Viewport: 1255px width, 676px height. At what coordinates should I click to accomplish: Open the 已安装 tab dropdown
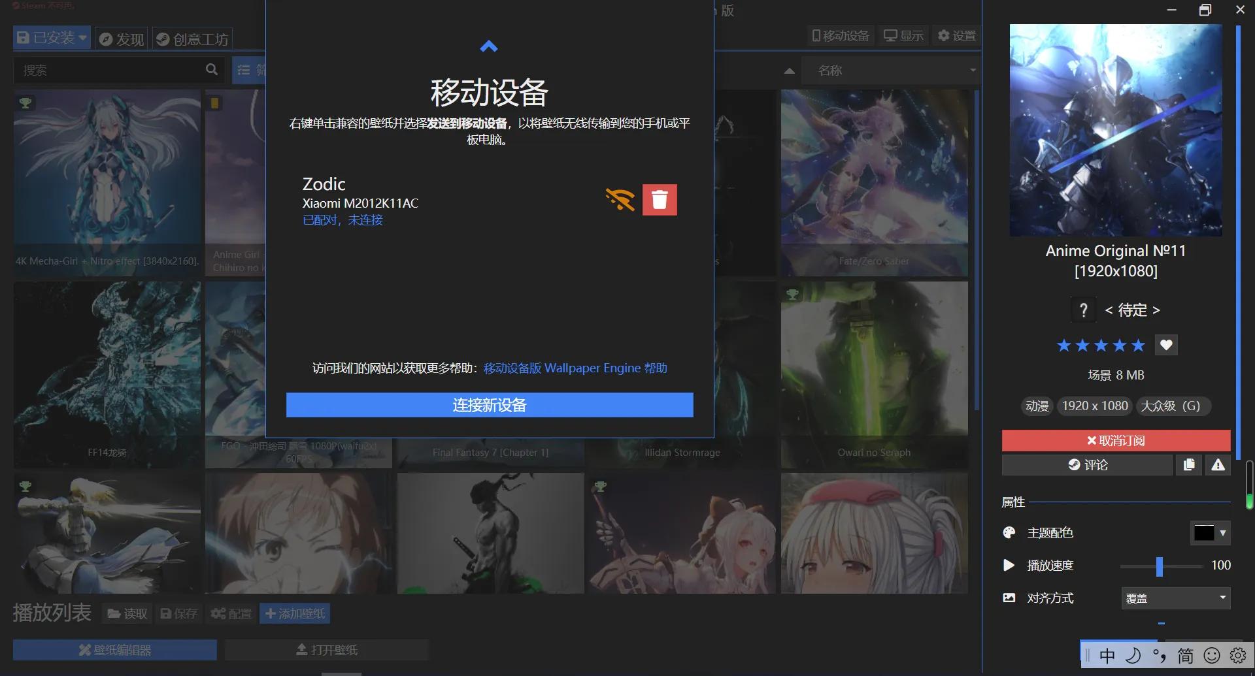pos(52,38)
